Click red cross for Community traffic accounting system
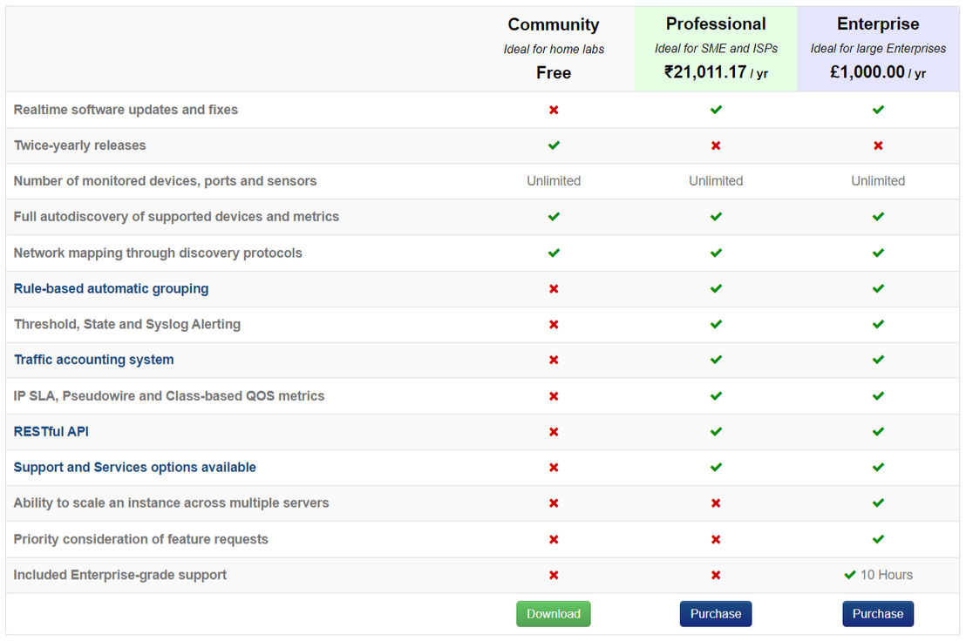This screenshot has width=966, height=641. (554, 360)
